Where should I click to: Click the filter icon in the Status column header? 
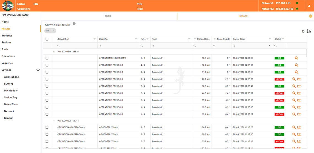(283, 39)
